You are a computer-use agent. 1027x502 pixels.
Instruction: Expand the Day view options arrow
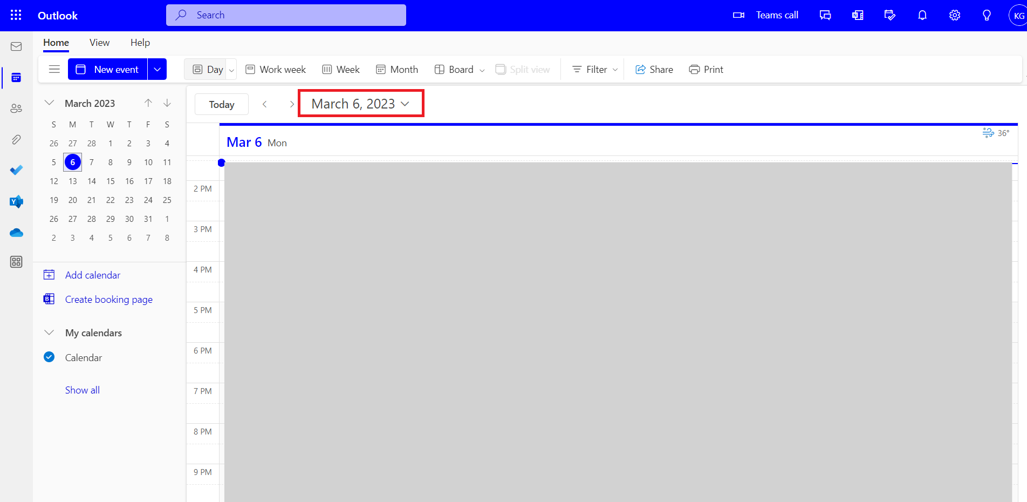coord(231,70)
